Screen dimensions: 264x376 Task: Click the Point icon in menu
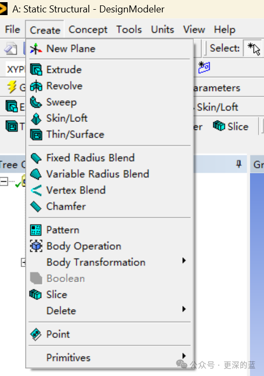(36, 334)
